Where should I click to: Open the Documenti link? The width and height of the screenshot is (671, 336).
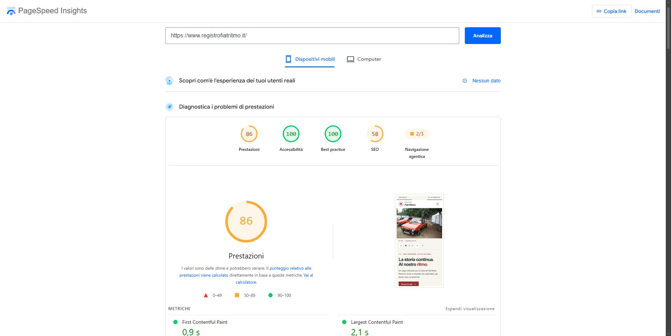[x=647, y=11]
